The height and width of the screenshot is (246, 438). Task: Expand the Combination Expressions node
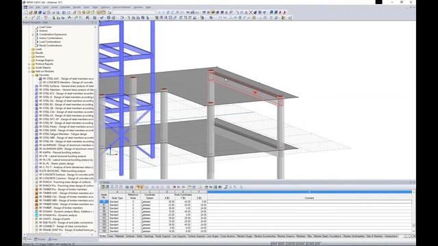click(x=33, y=35)
